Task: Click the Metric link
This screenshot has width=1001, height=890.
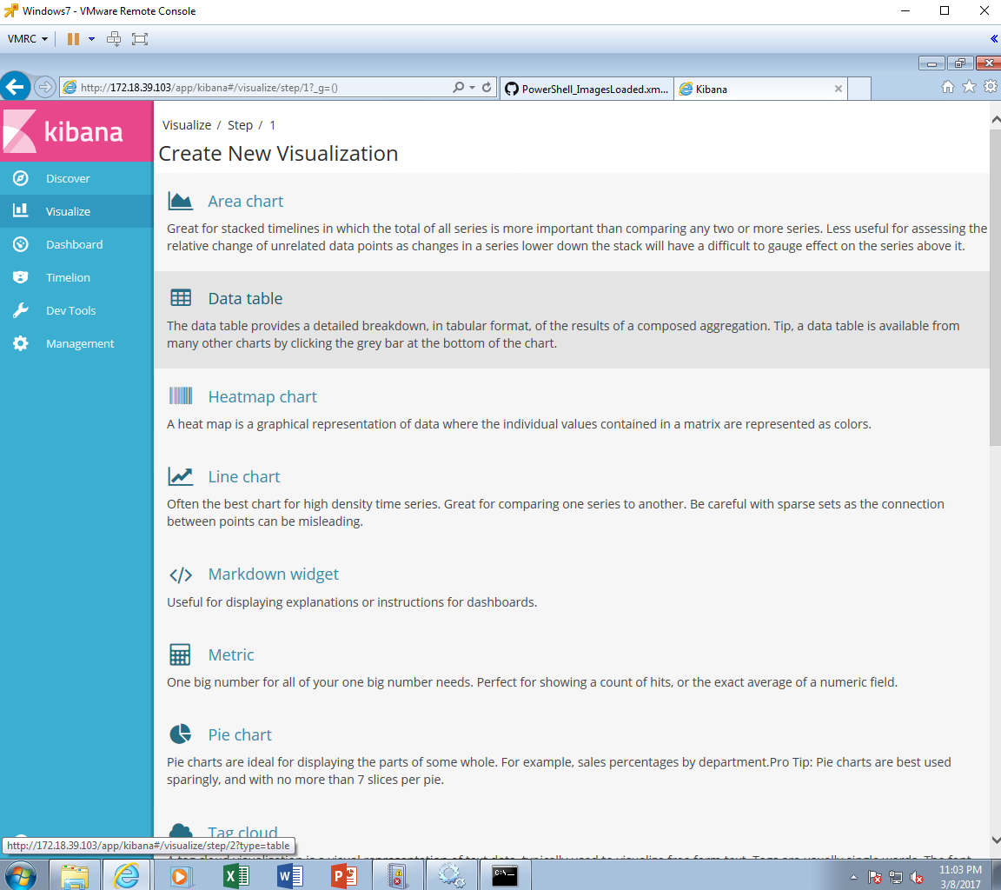Action: point(231,654)
